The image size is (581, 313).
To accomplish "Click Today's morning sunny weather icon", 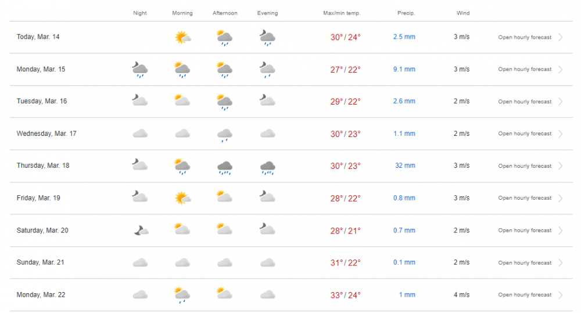I will (182, 38).
